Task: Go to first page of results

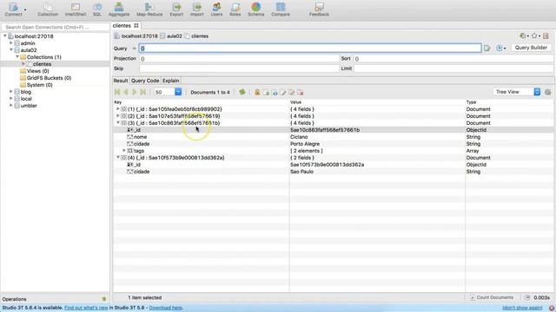Action: 117,93
